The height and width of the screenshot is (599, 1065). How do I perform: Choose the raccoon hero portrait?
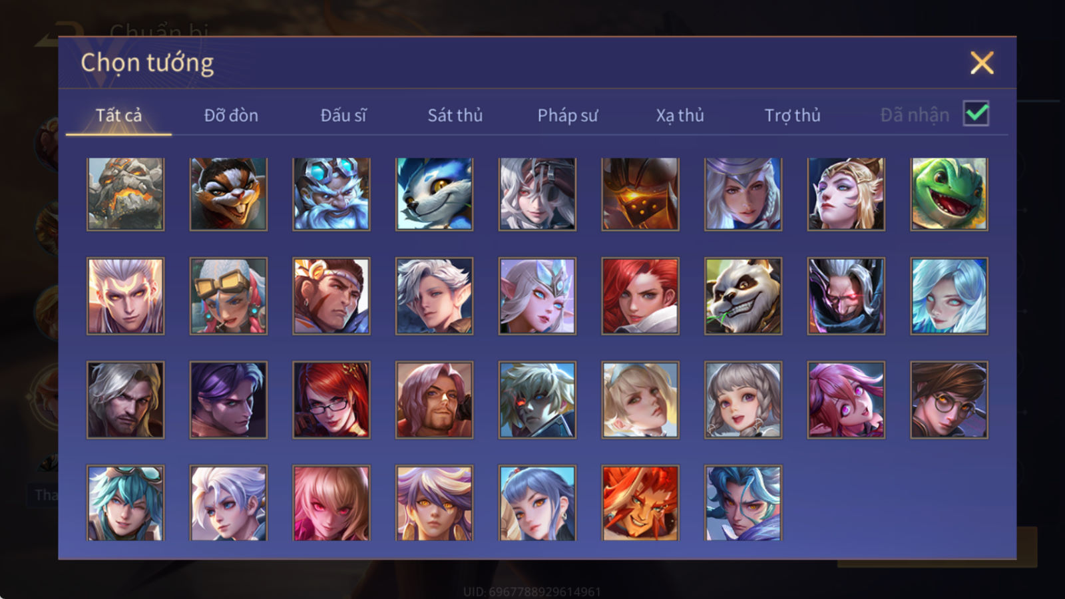[228, 194]
